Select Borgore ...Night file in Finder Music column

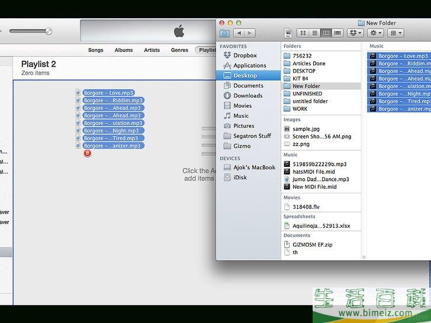coord(399,93)
